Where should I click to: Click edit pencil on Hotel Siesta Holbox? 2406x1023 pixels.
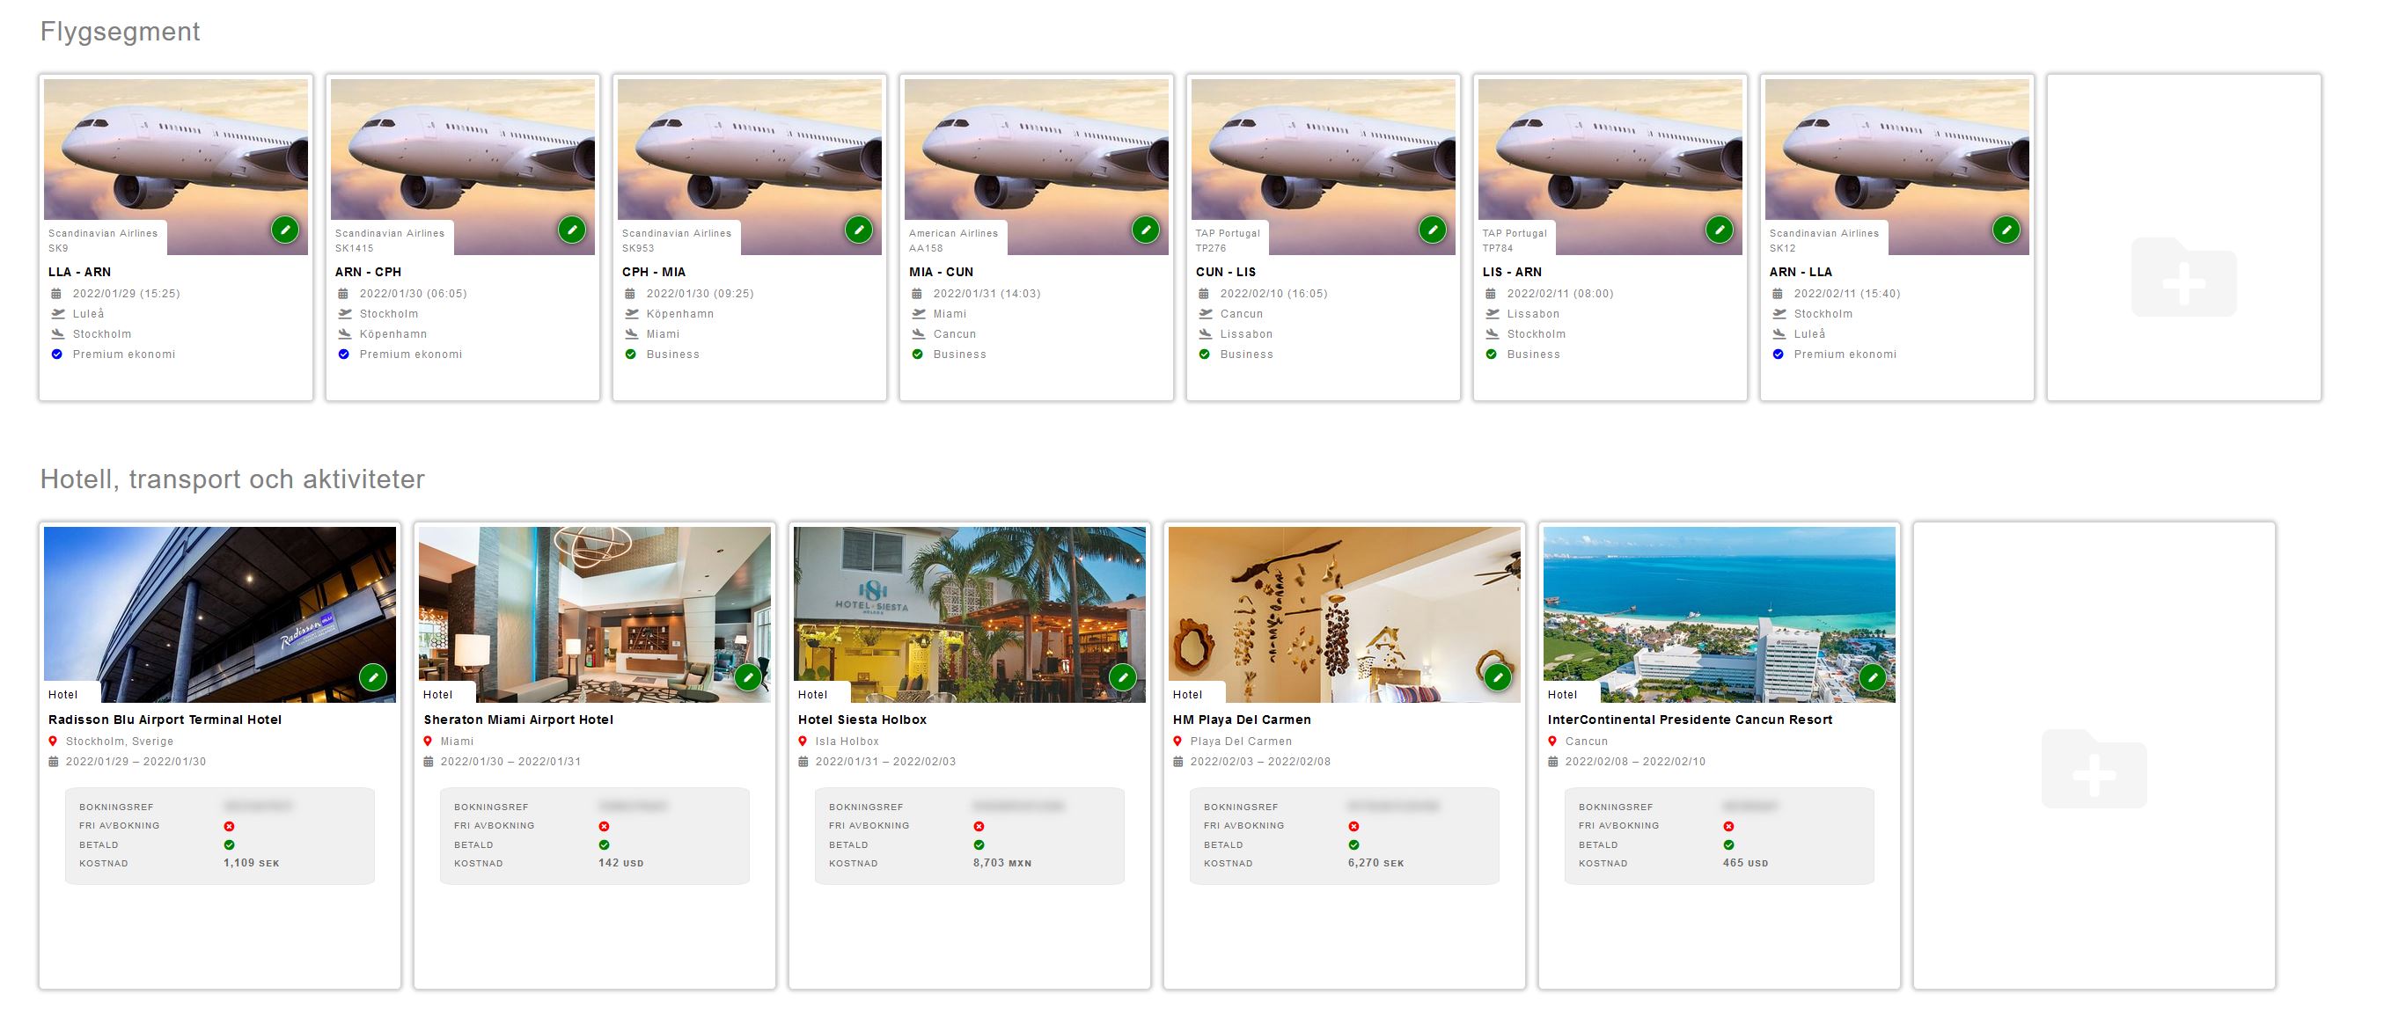(x=1122, y=677)
